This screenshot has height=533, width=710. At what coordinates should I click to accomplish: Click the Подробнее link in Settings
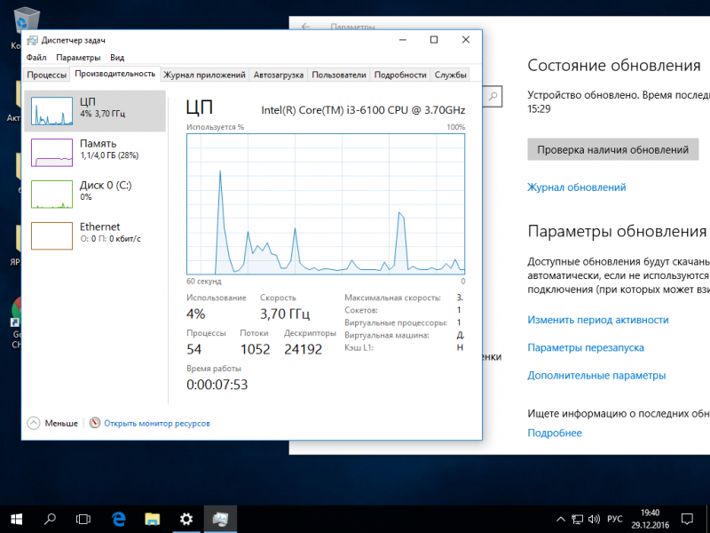555,433
